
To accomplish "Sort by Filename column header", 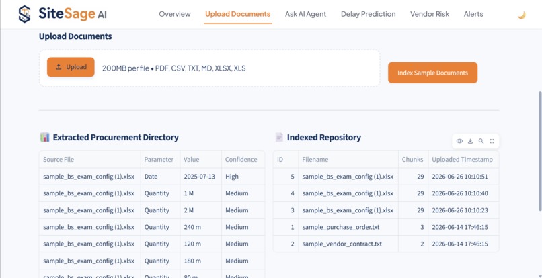I will point(348,160).
